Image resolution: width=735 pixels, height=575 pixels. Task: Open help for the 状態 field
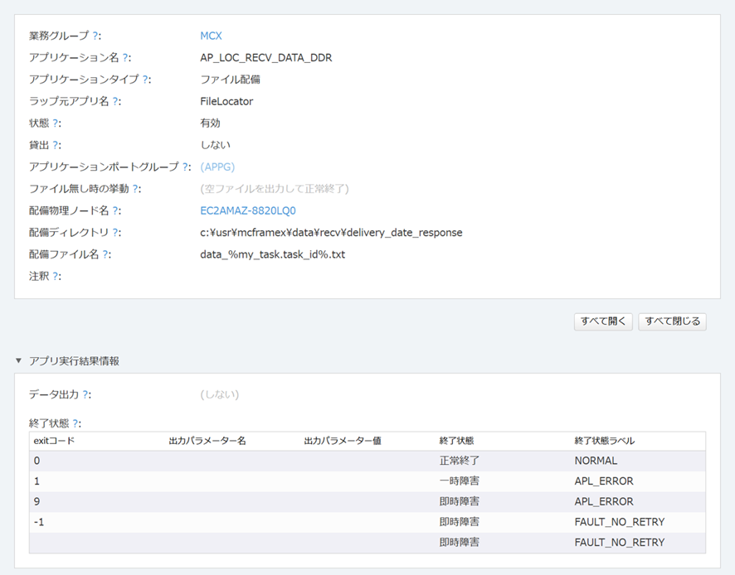54,123
